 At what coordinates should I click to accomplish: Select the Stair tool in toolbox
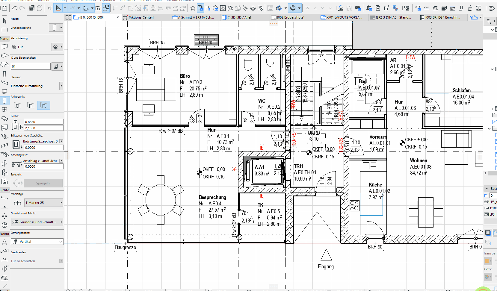click(x=4, y=136)
